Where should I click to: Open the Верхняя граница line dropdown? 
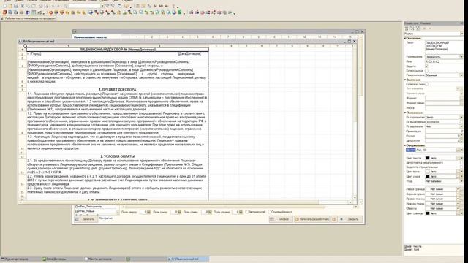[x=458, y=194]
